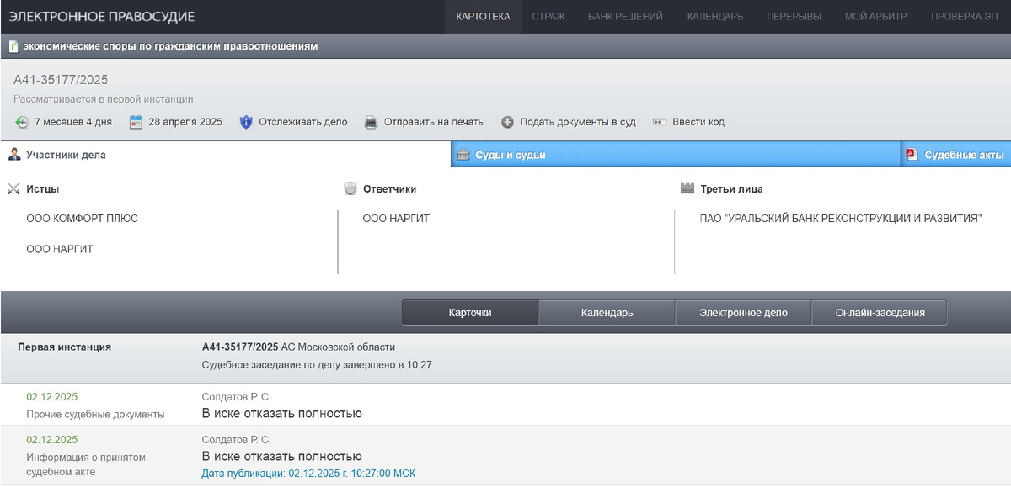Click the person icon of Участники дела tab
Viewport: 1011px width, 487px height.
point(14,155)
